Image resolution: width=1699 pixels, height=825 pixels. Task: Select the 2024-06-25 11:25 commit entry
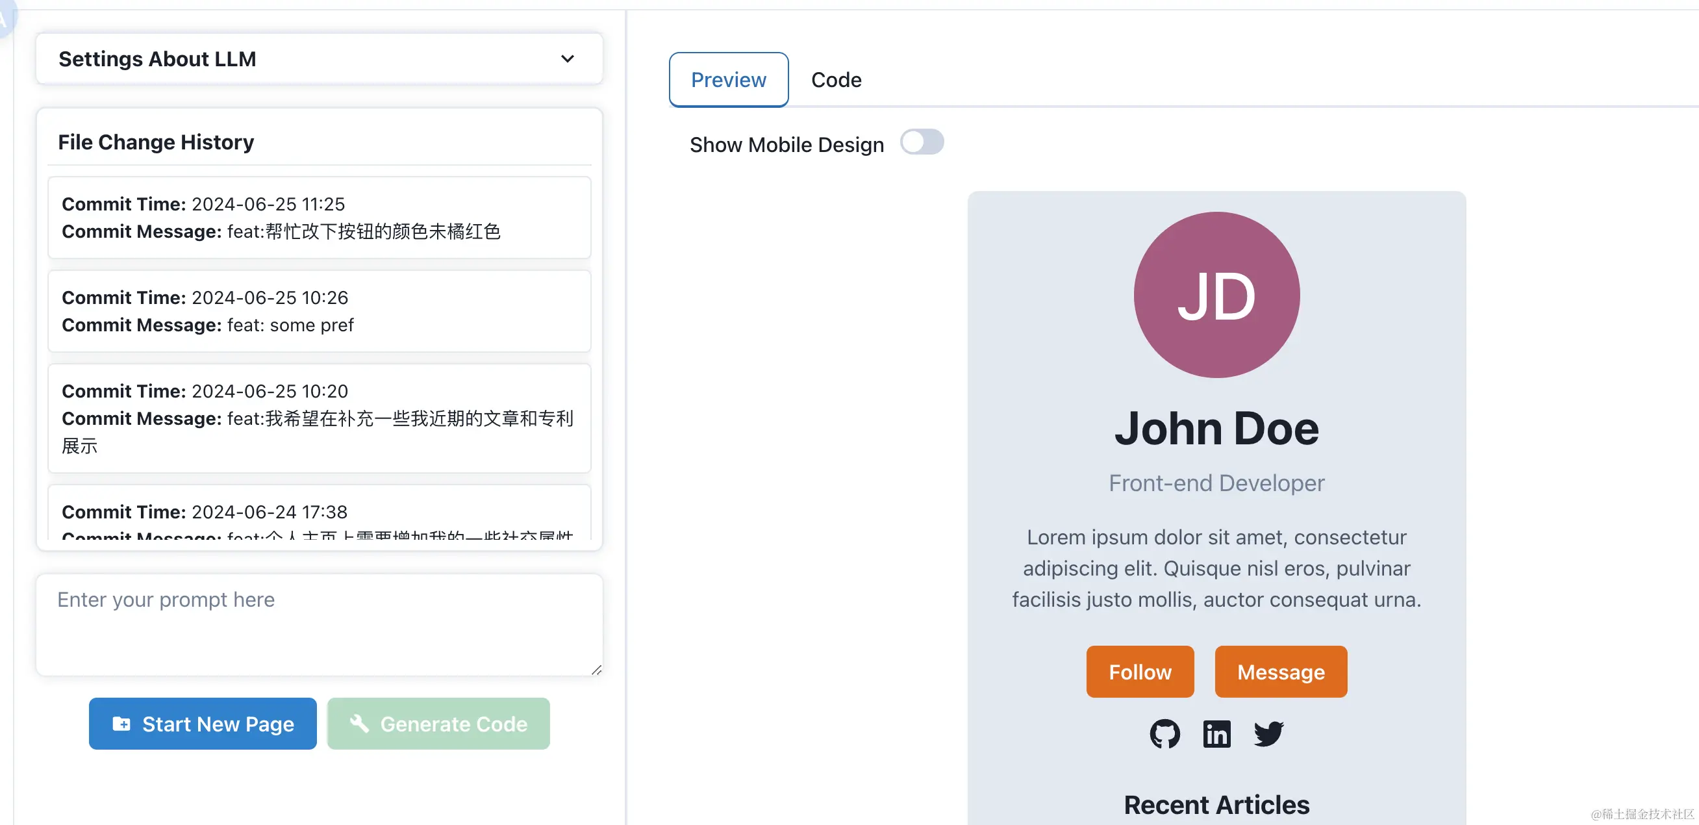[x=320, y=218]
